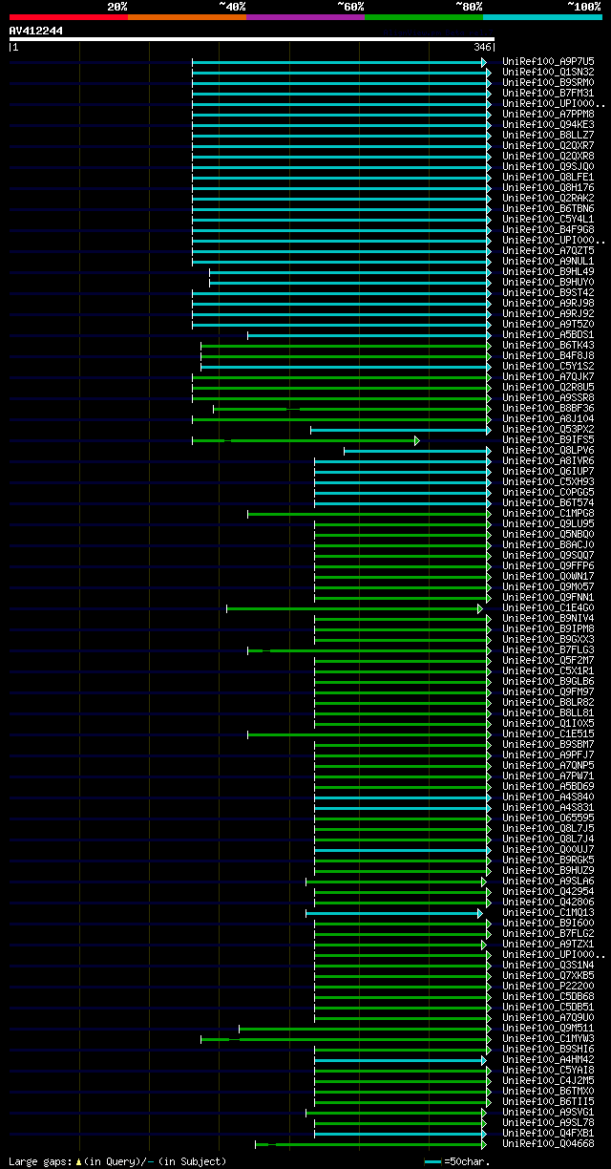
Task: Click the white query sequence bar
Action: coord(252,39)
